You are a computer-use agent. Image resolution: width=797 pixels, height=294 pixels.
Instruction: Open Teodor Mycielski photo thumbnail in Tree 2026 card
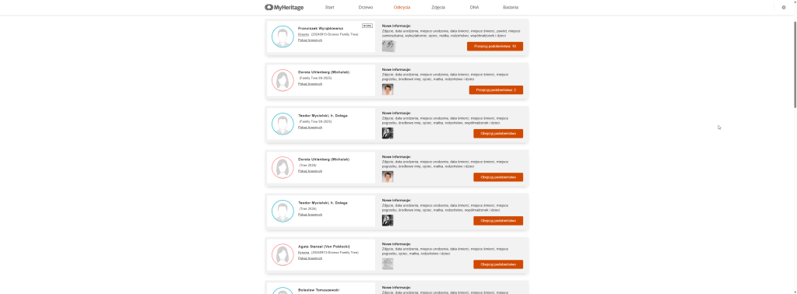[388, 220]
